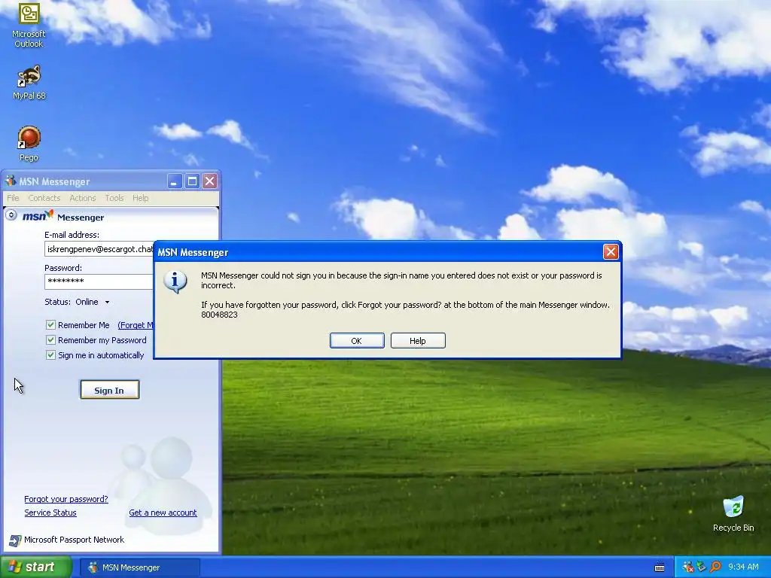This screenshot has height=578, width=771.
Task: Click OK in the error dialog
Action: coord(357,341)
